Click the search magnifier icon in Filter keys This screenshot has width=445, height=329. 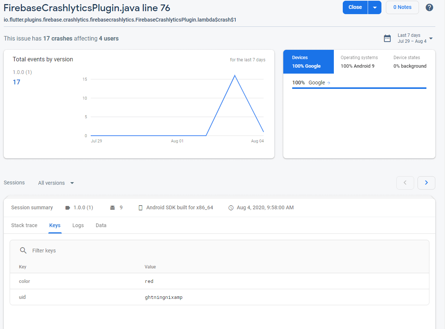(x=23, y=250)
